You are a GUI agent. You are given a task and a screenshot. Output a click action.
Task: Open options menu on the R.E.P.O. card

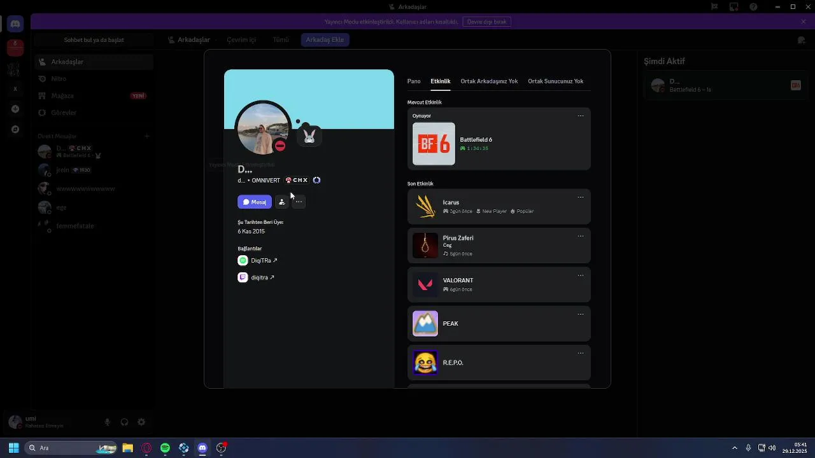(581, 353)
